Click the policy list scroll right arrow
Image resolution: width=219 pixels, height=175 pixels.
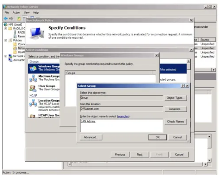214,70
